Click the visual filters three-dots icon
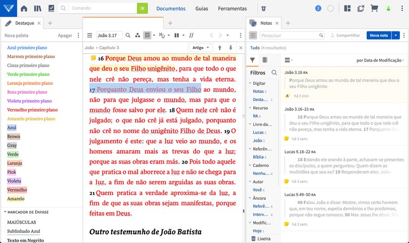 138,35
